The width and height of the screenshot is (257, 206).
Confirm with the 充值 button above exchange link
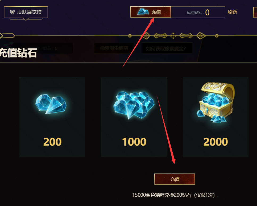pyautogui.click(x=175, y=179)
